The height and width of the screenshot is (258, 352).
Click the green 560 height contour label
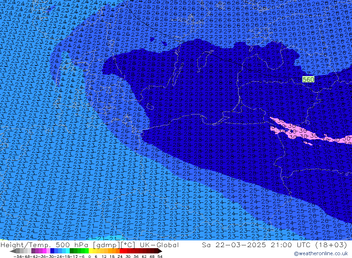[308, 80]
